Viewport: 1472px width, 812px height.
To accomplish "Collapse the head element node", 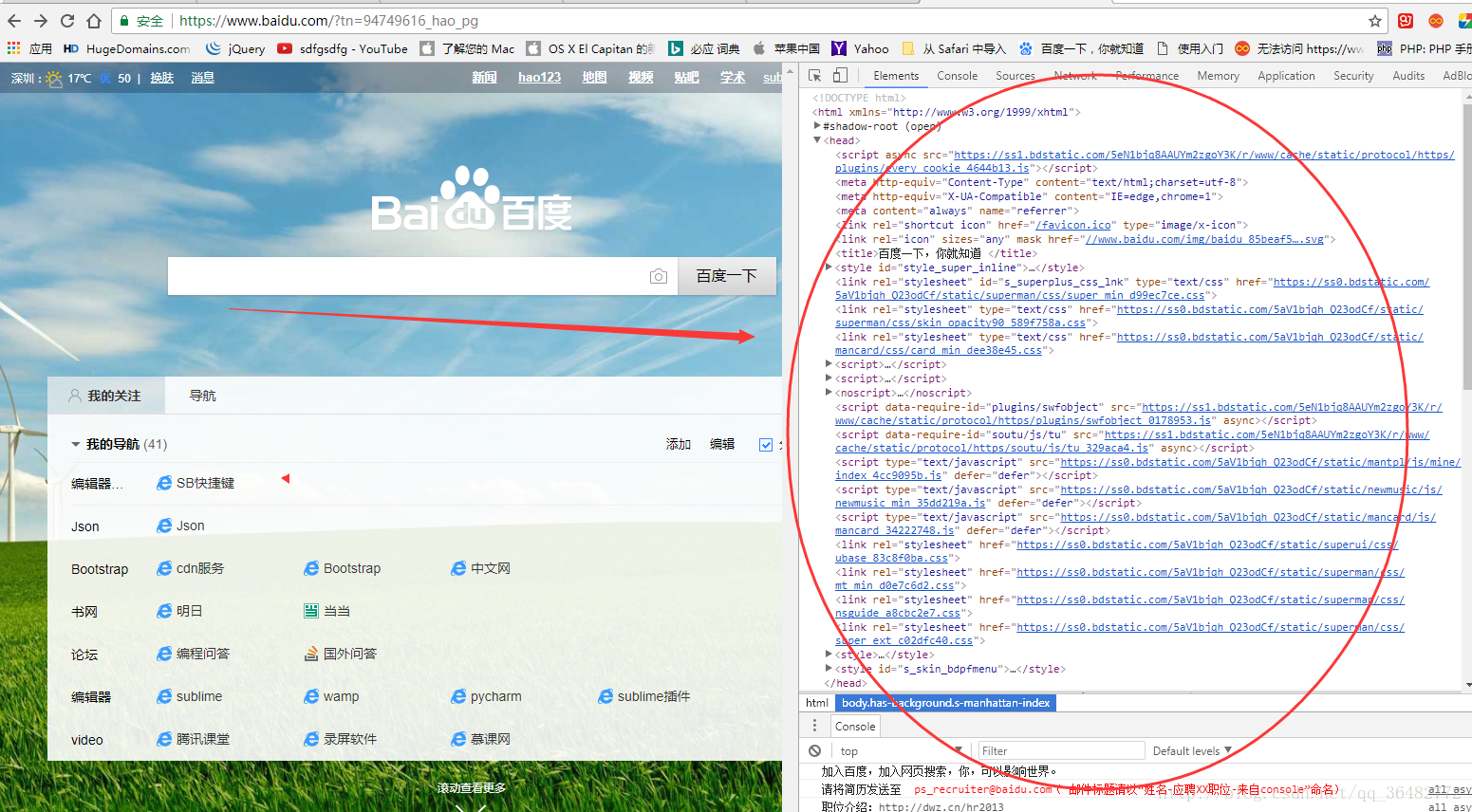I will [817, 140].
